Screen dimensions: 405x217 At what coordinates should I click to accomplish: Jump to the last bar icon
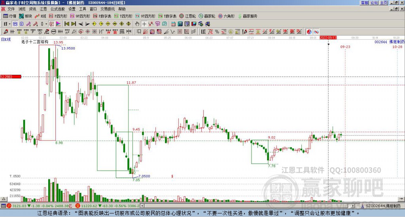click(74, 24)
